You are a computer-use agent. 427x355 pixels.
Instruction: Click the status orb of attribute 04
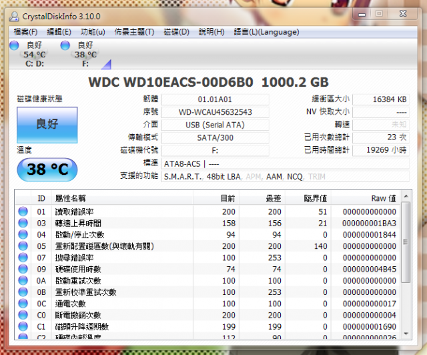click(23, 234)
